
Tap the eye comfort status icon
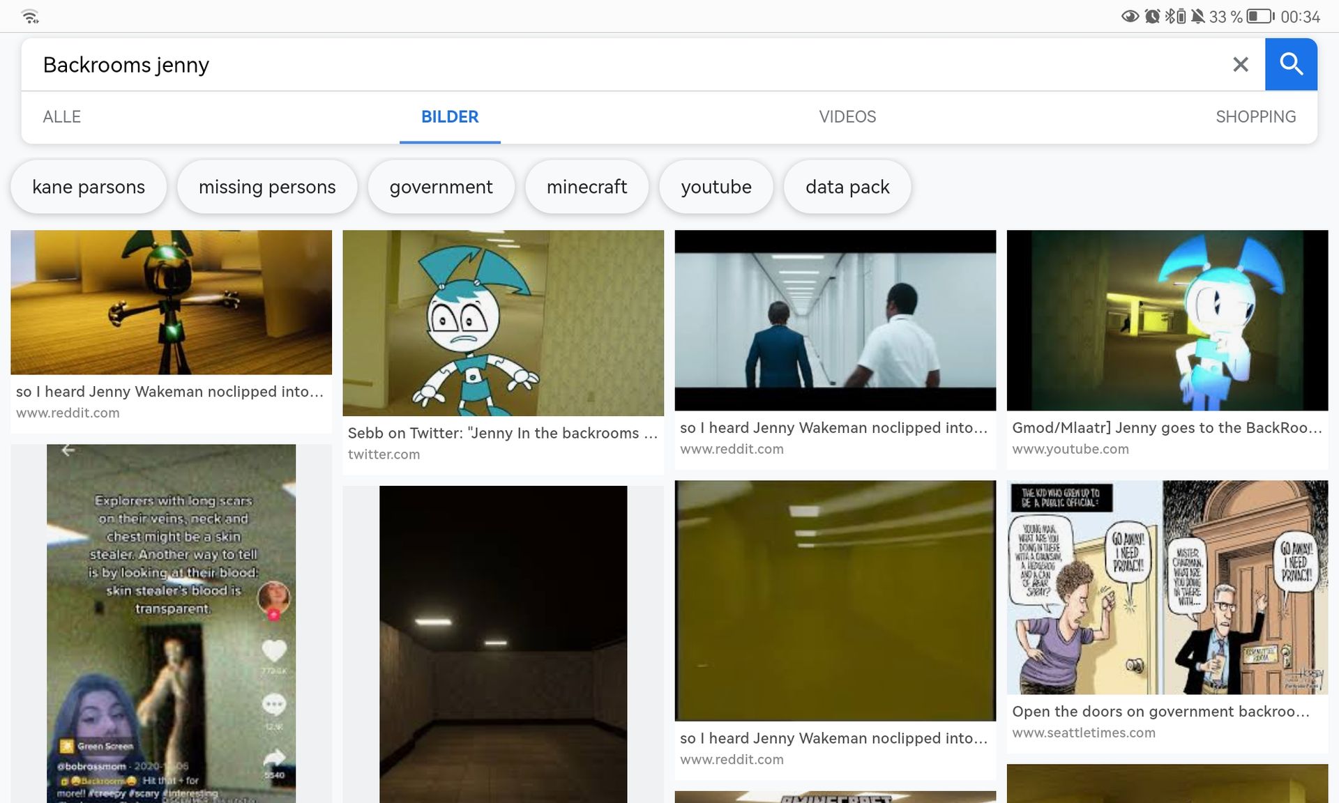click(1130, 16)
